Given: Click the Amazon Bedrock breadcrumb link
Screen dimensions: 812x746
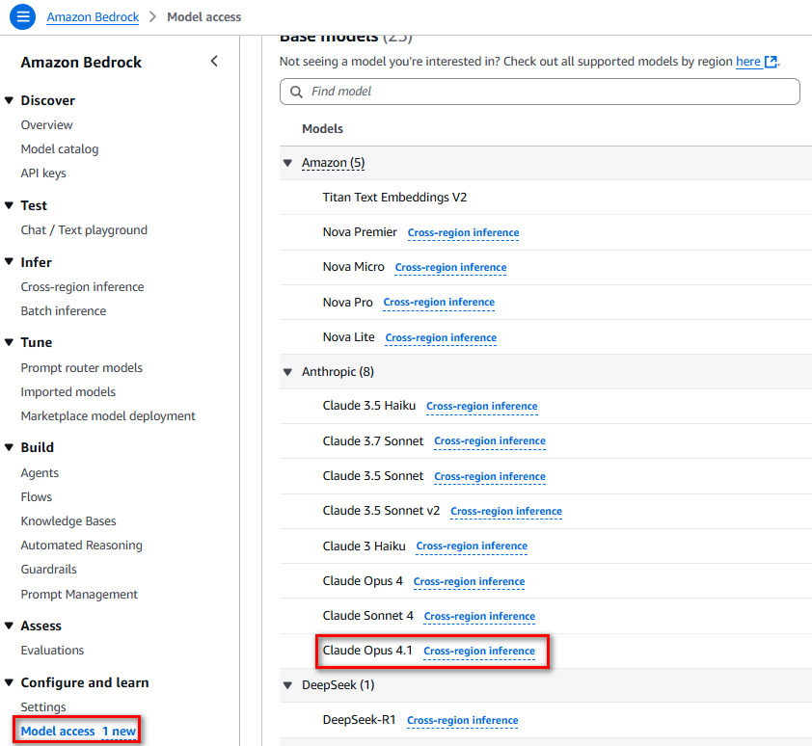Looking at the screenshot, I should (93, 17).
